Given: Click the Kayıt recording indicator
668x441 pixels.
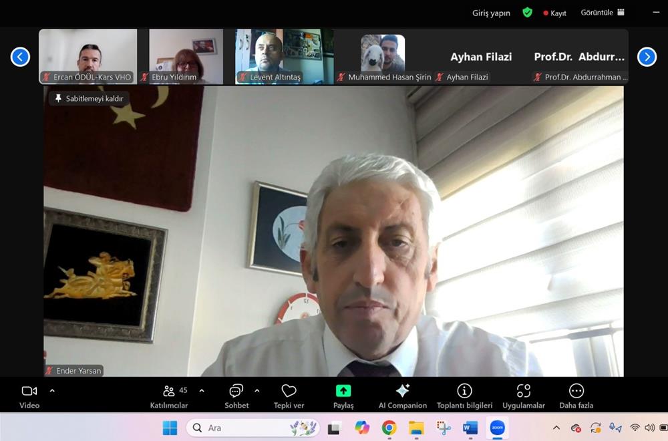Looking at the screenshot, I should click(554, 13).
